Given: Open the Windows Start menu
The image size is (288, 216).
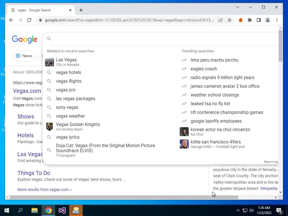Looking at the screenshot, I should click(x=7, y=210).
